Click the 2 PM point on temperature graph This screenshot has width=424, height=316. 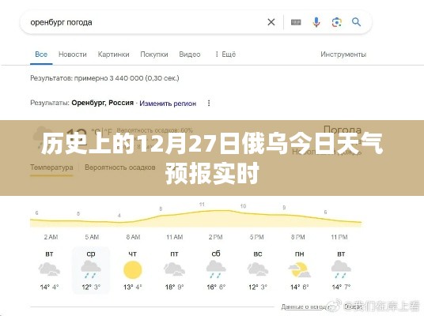215,210
